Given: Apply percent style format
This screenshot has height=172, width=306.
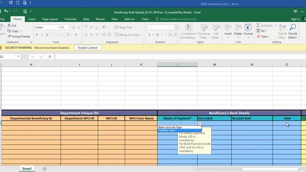Looking at the screenshot, I should click(157, 35).
